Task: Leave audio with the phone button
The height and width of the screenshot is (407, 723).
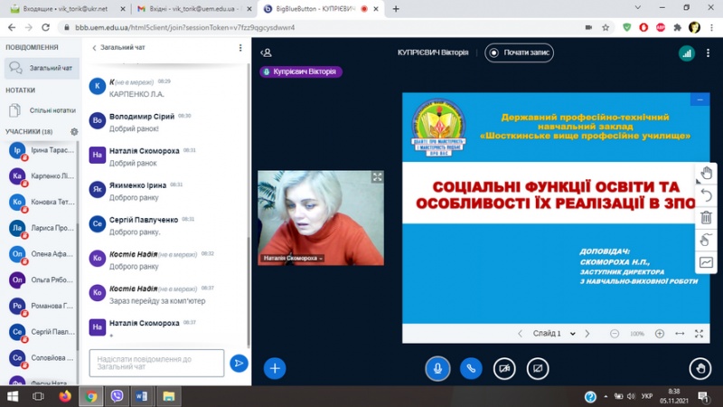Action: pyautogui.click(x=471, y=368)
